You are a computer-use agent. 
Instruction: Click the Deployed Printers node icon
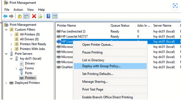click(x=11, y=83)
